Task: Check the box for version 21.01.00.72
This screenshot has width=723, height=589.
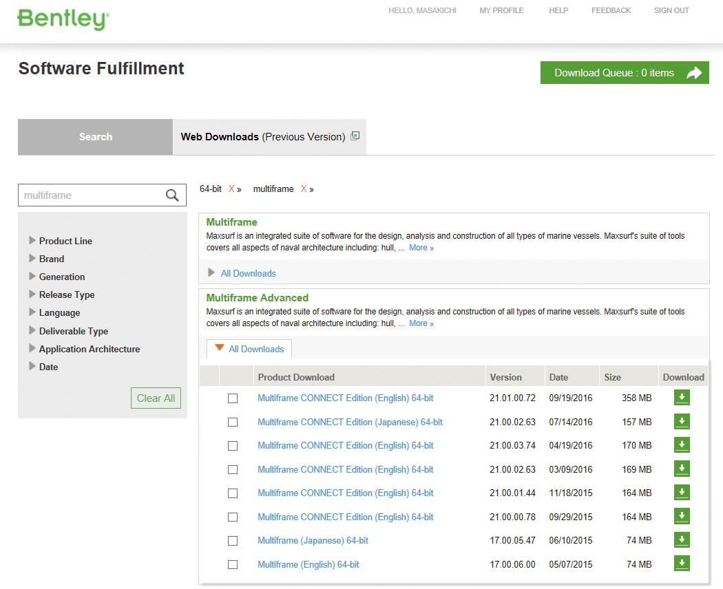Action: [x=233, y=398]
